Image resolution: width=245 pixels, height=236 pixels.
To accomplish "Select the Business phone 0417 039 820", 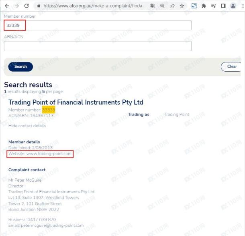I will point(42,219).
